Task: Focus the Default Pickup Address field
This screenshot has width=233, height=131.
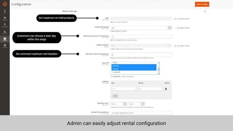Action: (x=141, y=113)
